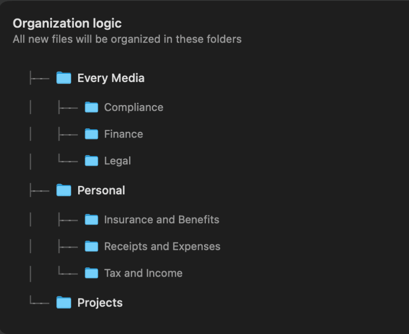409x334 pixels.
Task: Open Receipts and Expenses label
Action: point(162,246)
